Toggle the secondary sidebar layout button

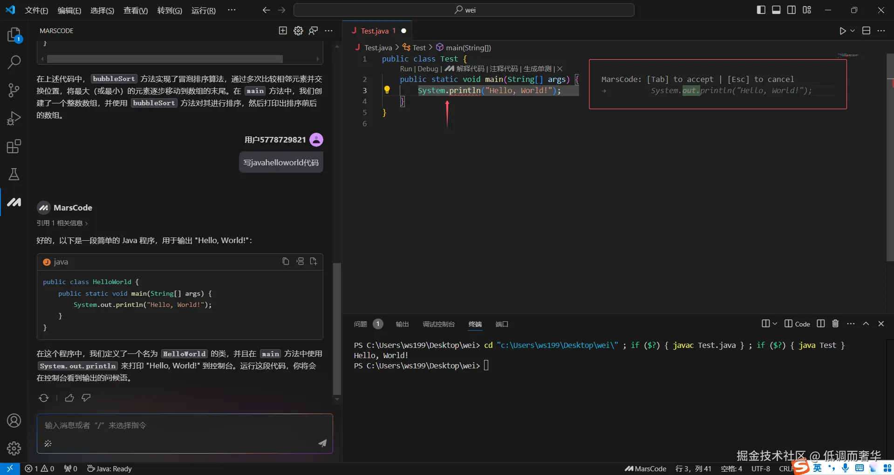pyautogui.click(x=792, y=10)
